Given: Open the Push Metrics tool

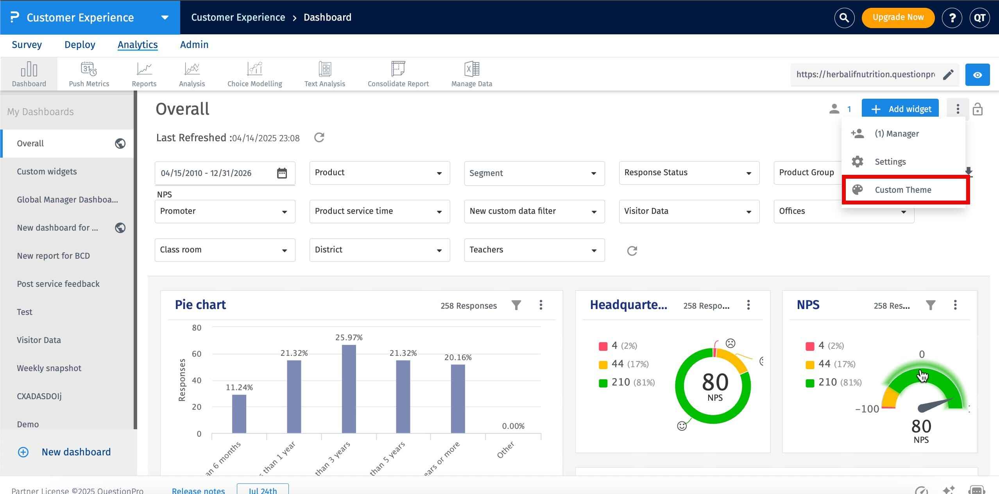Looking at the screenshot, I should pos(89,74).
